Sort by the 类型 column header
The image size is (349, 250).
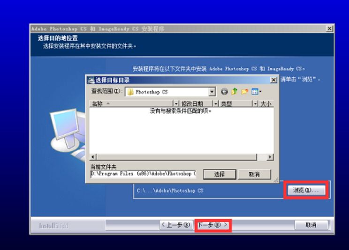tap(235, 103)
